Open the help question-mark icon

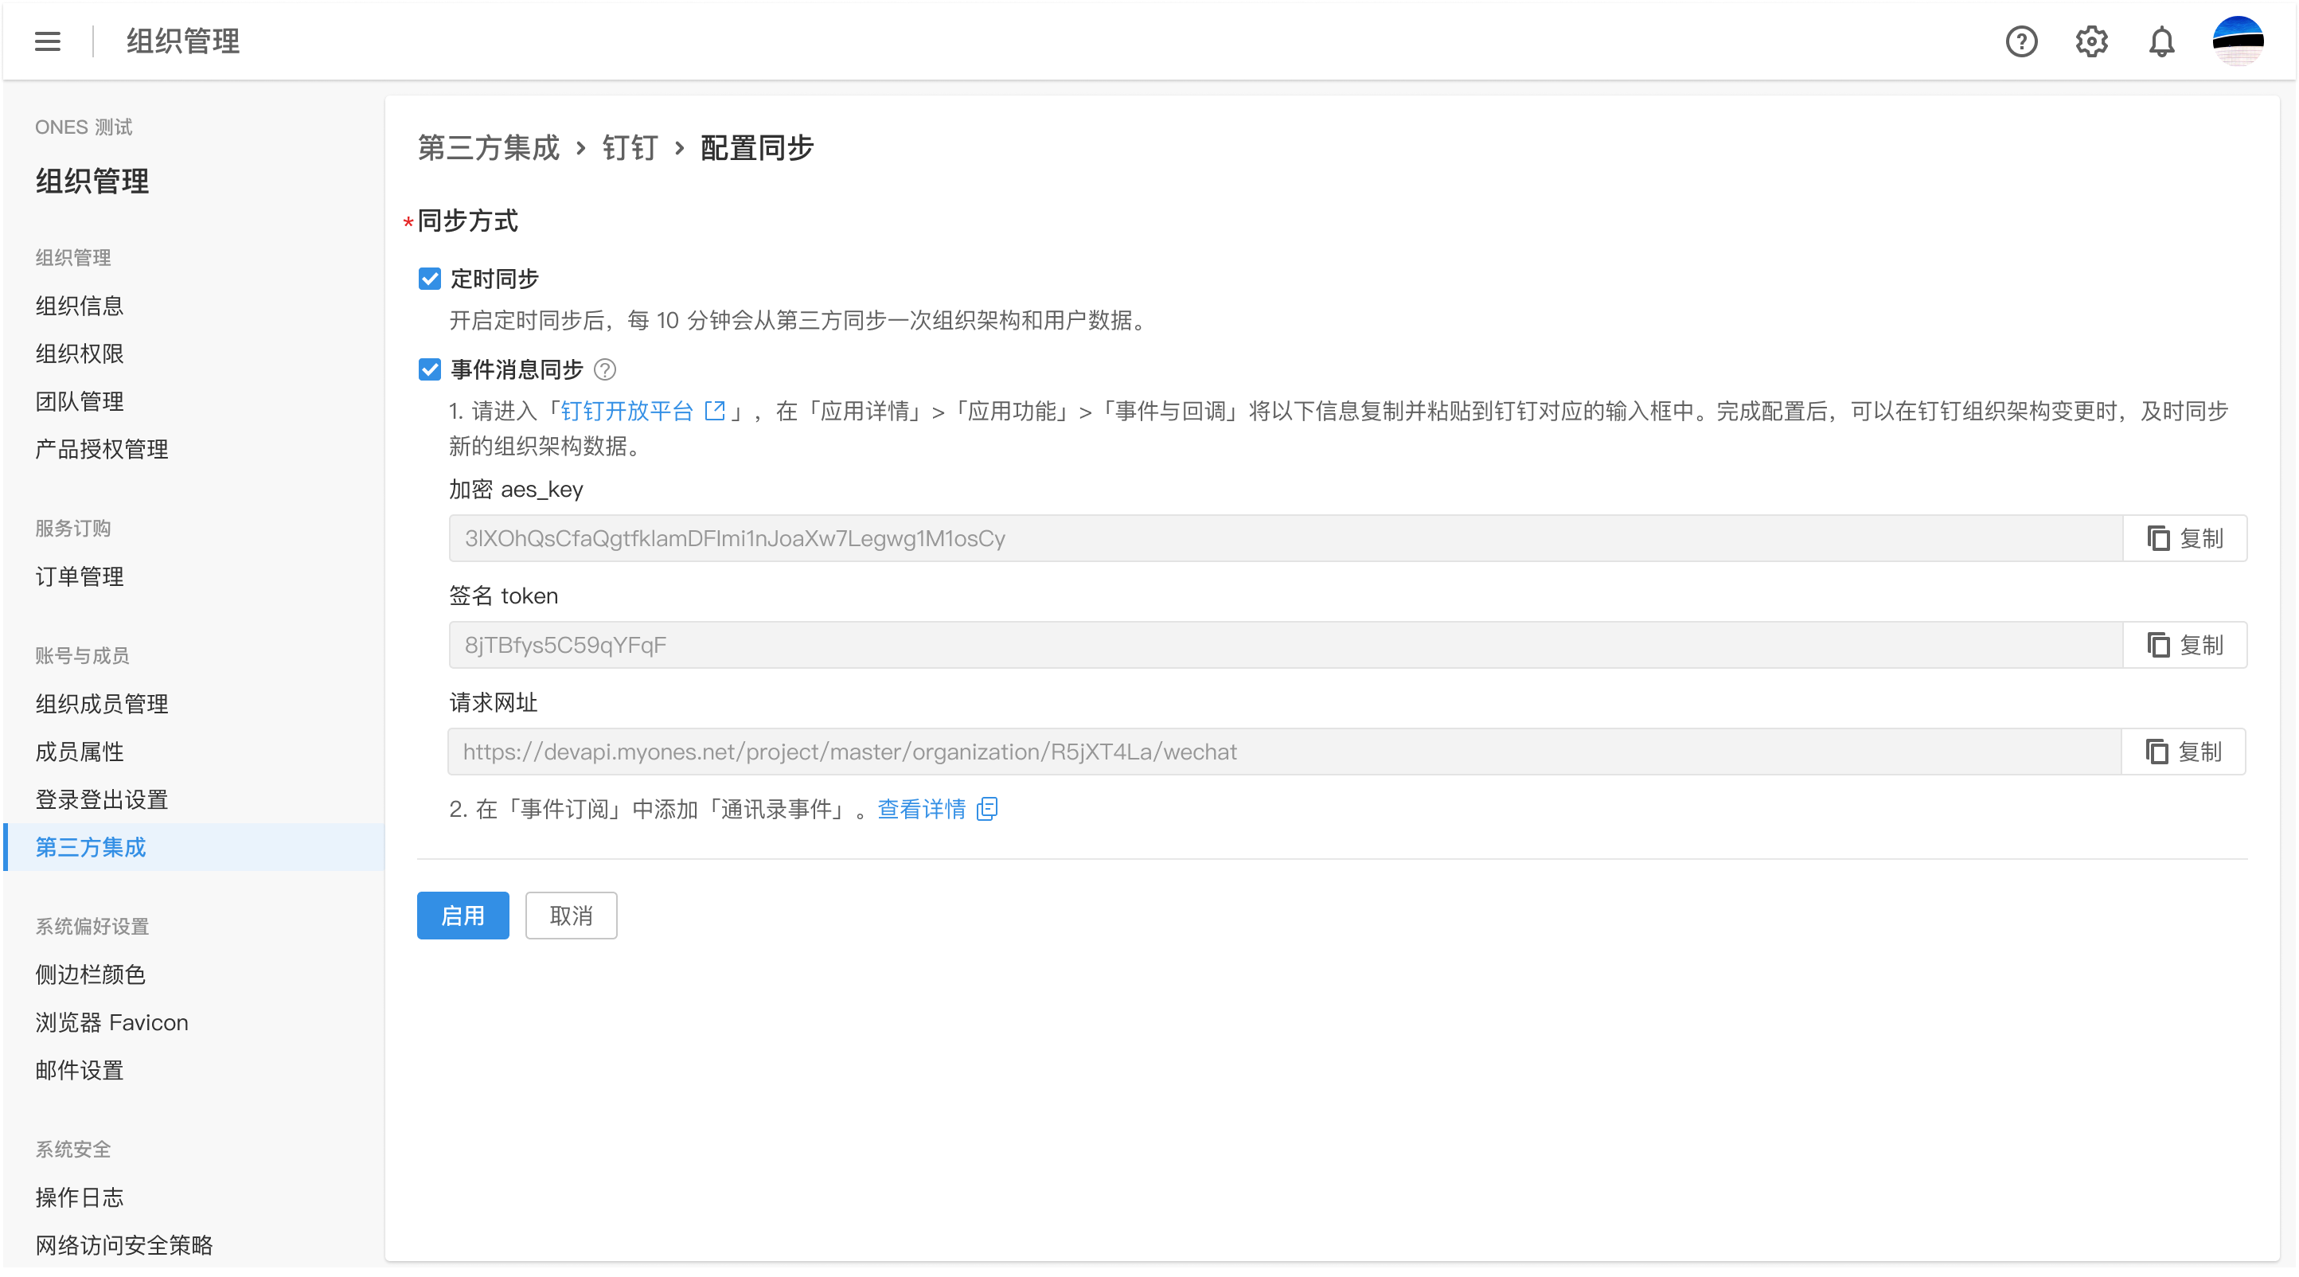(2020, 41)
